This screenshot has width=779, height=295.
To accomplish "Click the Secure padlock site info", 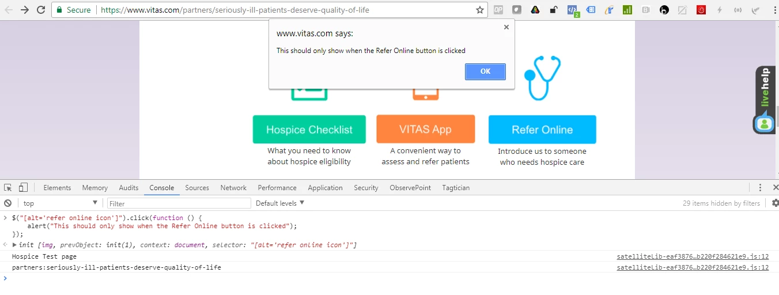I will 73,10.
